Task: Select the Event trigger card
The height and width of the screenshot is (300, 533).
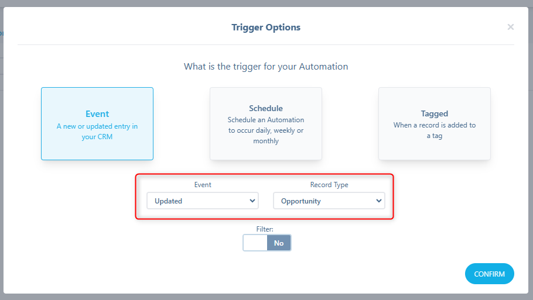Action: point(97,123)
